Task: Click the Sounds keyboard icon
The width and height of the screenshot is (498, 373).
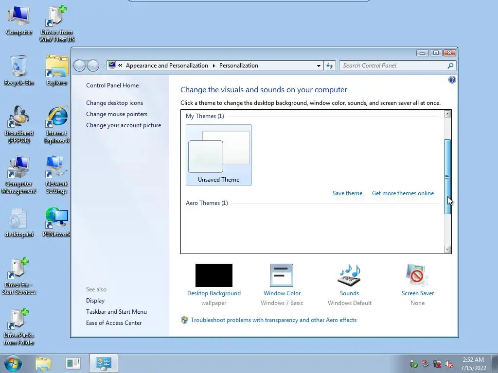Action: click(349, 275)
